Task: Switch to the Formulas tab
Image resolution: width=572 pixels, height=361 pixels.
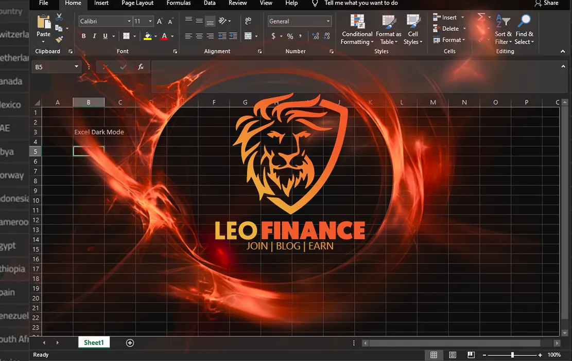Action: 178,3
